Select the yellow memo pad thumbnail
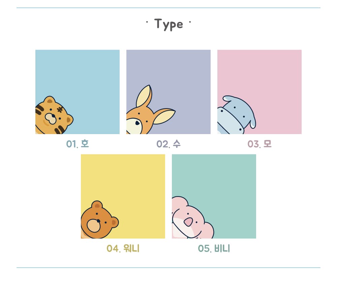The height and width of the screenshot is (281, 337). (x=123, y=196)
